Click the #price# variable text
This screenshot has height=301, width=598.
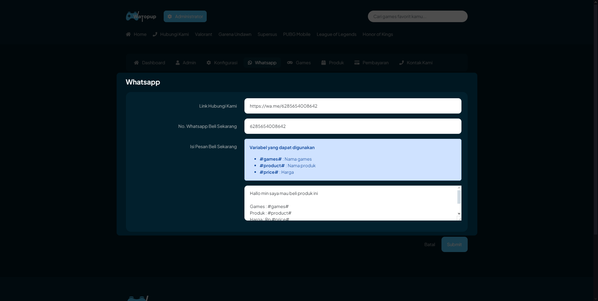click(269, 172)
